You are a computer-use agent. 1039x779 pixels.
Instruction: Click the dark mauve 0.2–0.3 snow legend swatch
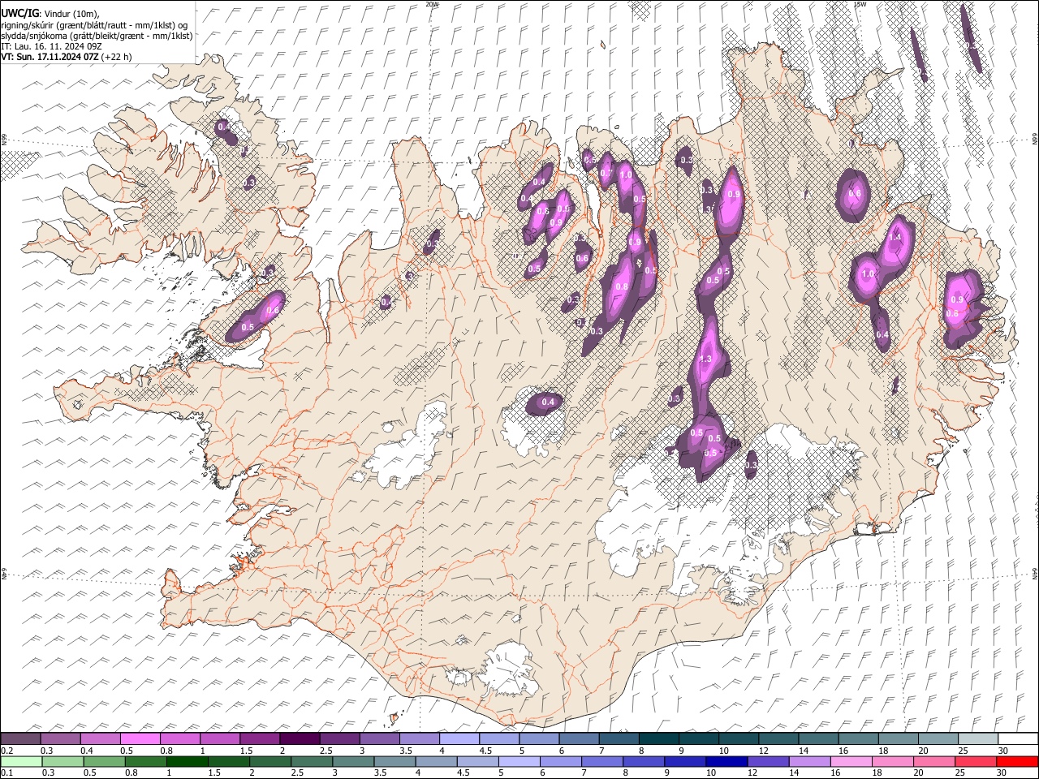(x=20, y=738)
